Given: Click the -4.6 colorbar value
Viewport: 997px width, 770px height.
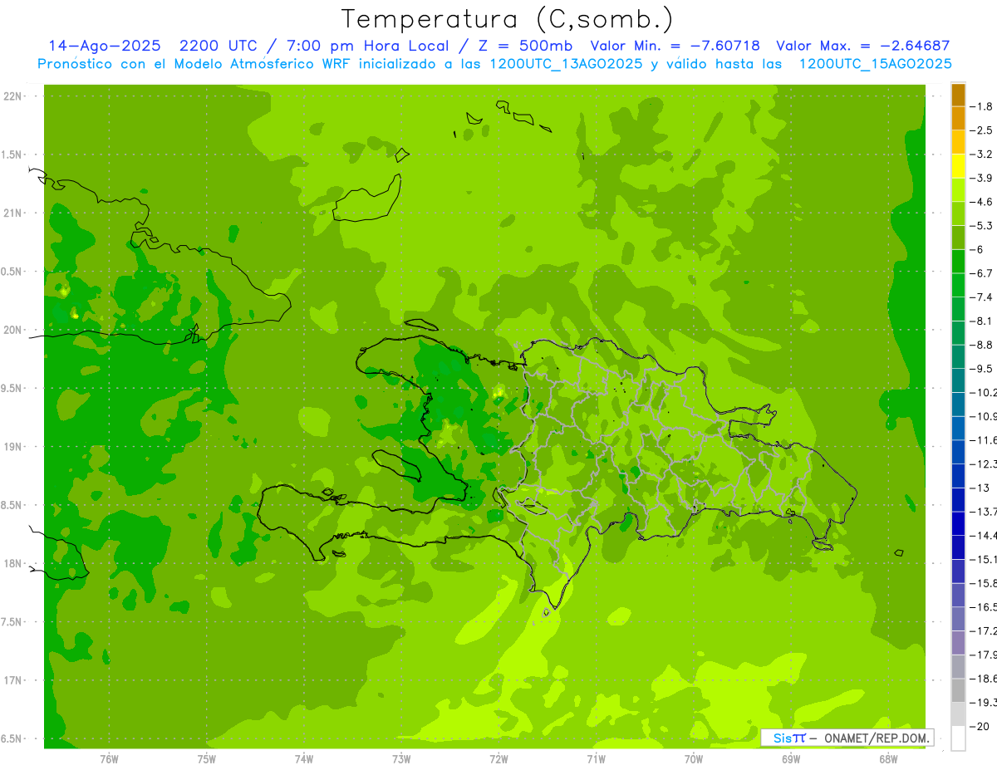Looking at the screenshot, I should [x=980, y=202].
